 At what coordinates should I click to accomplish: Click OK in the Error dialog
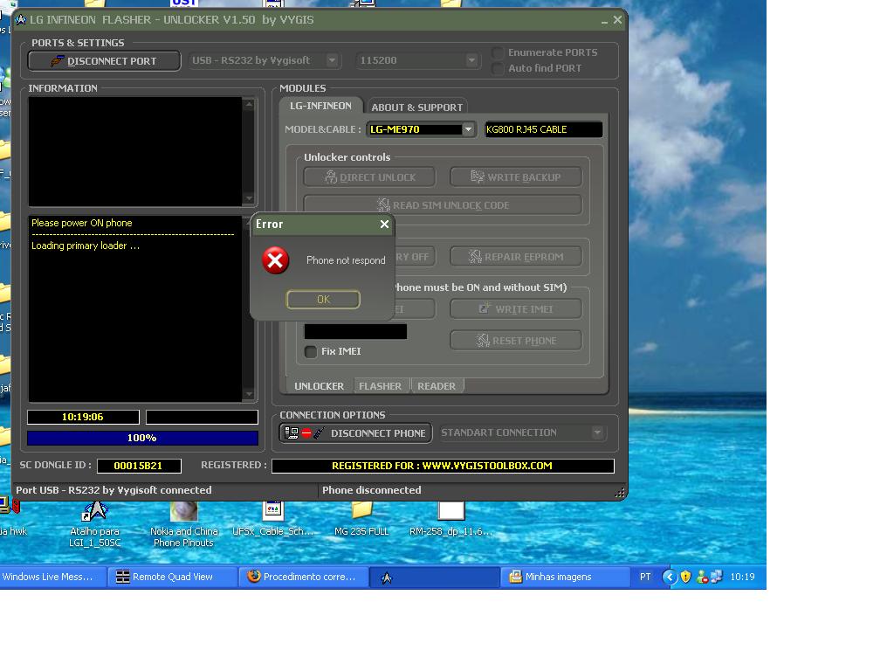tap(323, 299)
